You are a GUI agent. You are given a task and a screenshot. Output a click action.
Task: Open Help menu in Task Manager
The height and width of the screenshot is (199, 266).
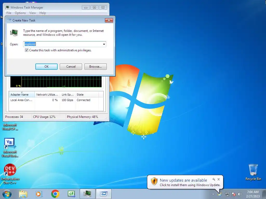coord(43,13)
